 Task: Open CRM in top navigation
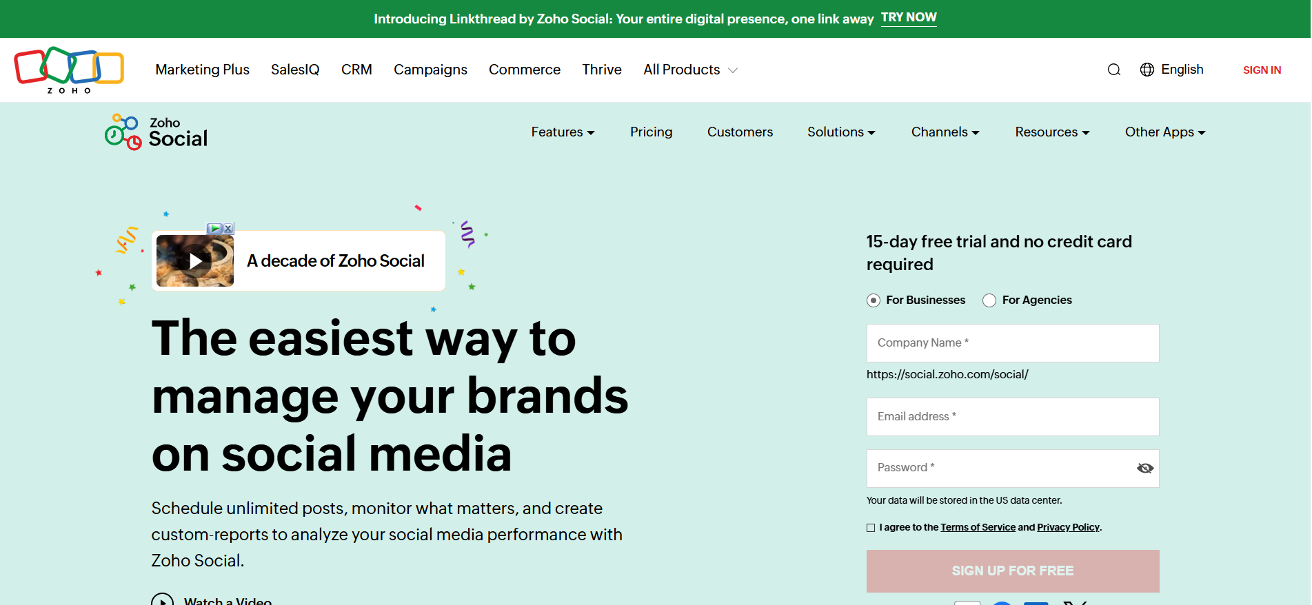(356, 70)
